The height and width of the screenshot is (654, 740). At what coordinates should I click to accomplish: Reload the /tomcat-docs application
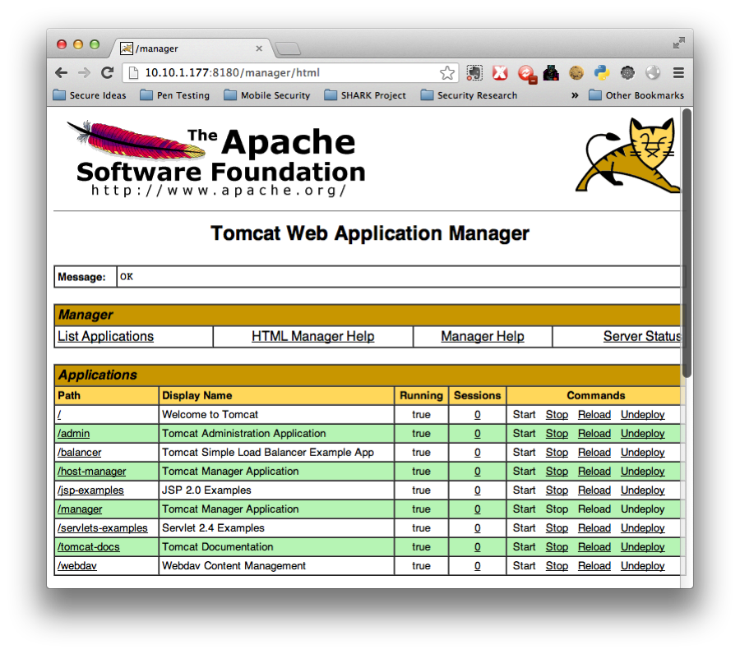click(x=594, y=546)
